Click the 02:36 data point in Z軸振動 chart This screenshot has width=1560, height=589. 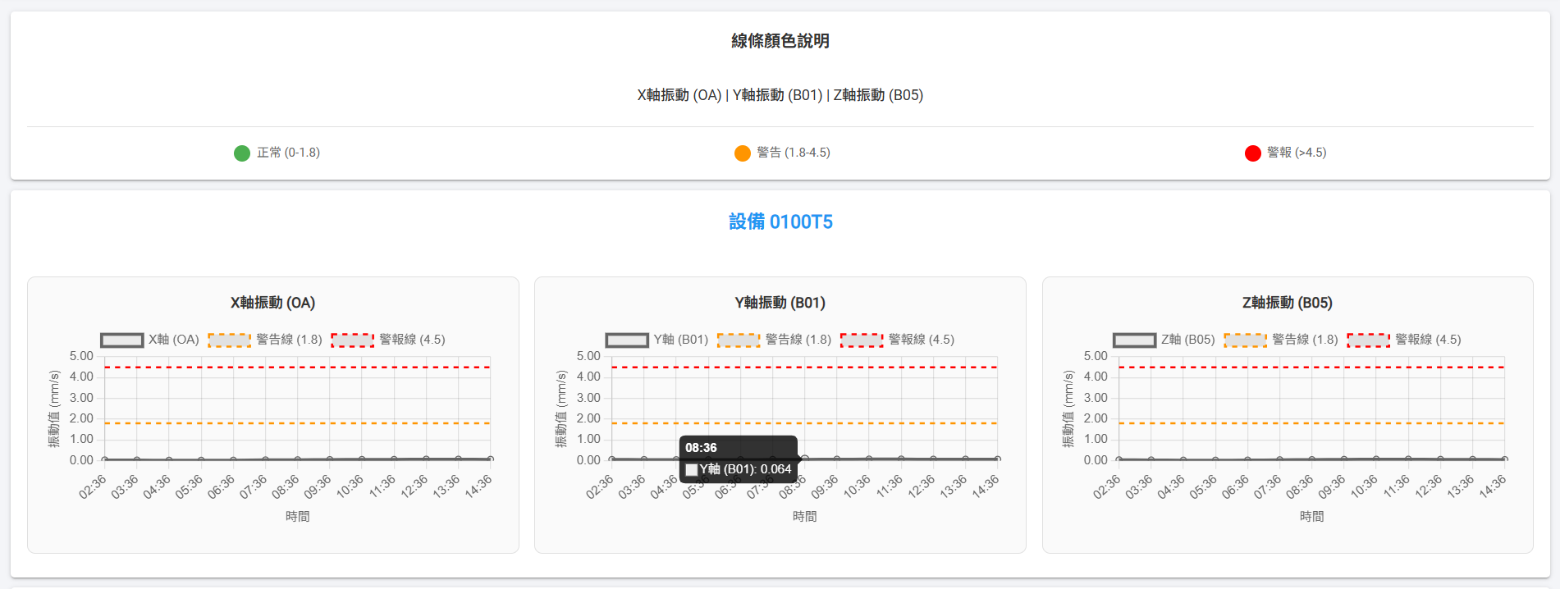point(1119,459)
